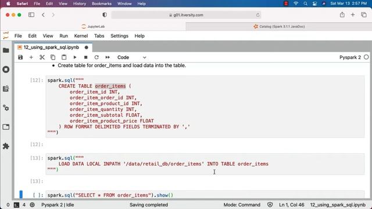Open JupyterLab File menu
Screen dimensions: 372x209
click(18, 36)
